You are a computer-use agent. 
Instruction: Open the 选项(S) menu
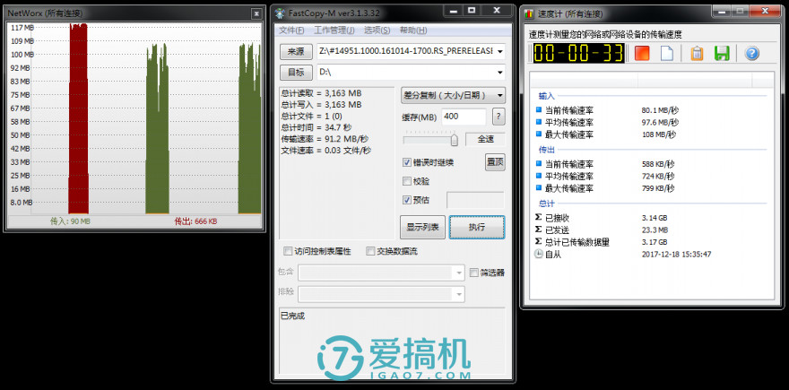point(377,30)
